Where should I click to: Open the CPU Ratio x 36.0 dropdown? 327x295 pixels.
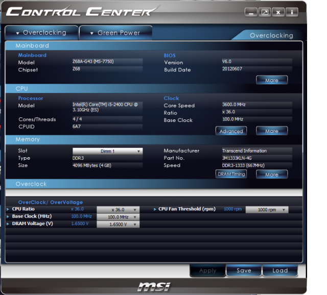pyautogui.click(x=118, y=210)
